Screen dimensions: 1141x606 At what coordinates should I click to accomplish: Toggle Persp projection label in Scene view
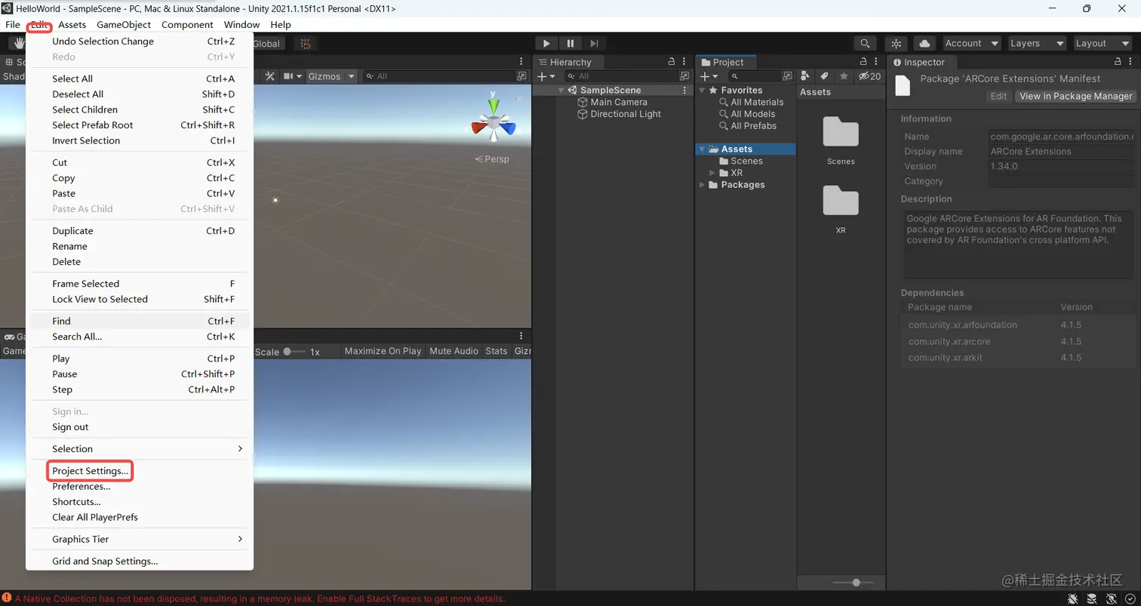pyautogui.click(x=492, y=159)
